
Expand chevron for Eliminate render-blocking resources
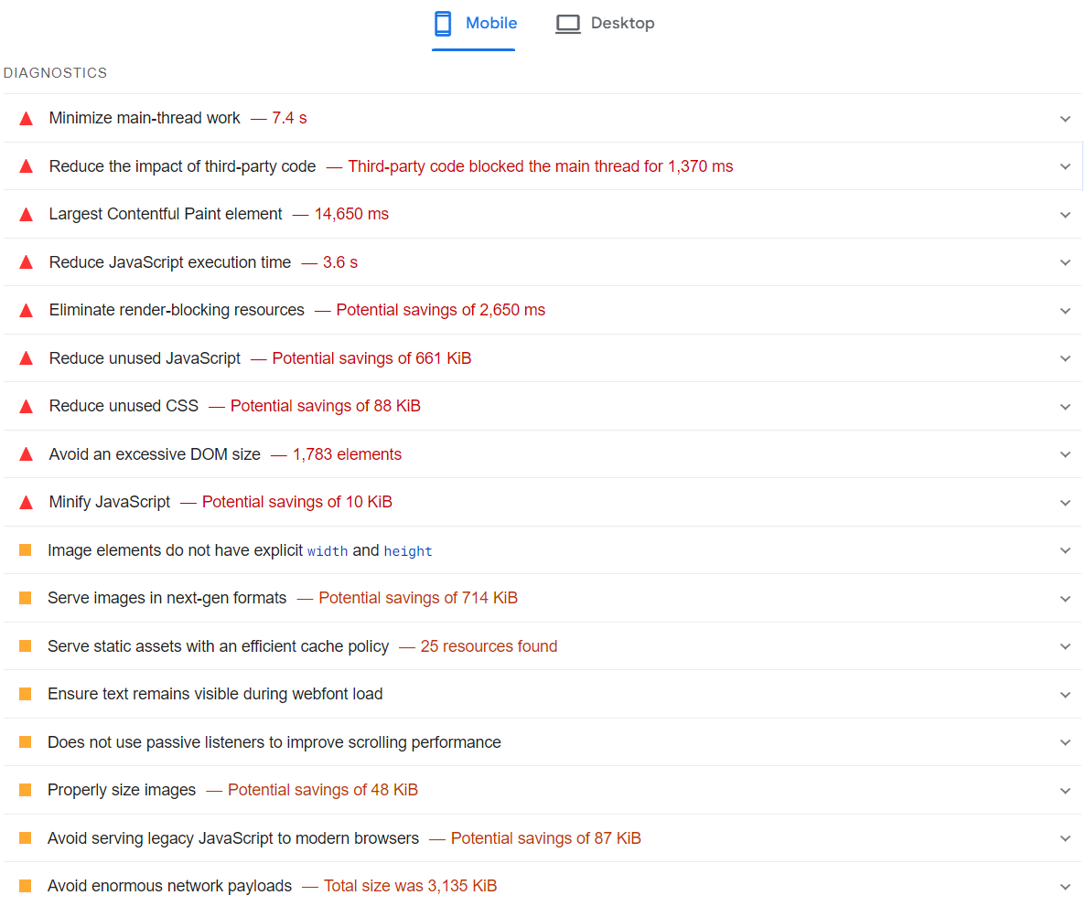pyautogui.click(x=1065, y=311)
